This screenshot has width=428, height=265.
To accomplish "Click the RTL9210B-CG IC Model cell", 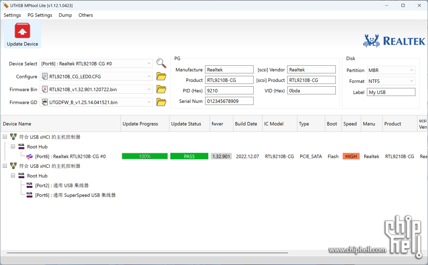I will click(280, 156).
